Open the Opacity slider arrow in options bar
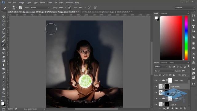The image size is (197, 111). pos(65,8)
